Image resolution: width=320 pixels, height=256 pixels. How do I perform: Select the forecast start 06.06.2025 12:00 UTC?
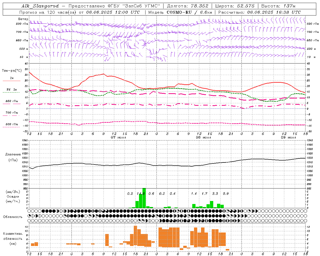[x=113, y=12]
